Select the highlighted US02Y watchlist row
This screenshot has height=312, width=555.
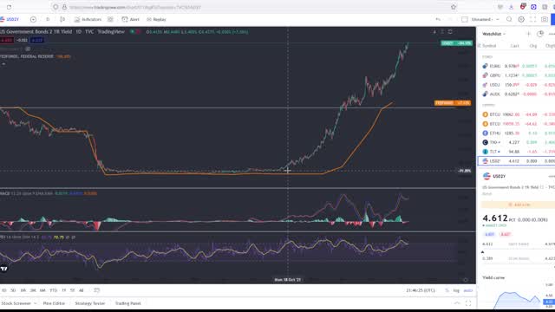pos(517,161)
